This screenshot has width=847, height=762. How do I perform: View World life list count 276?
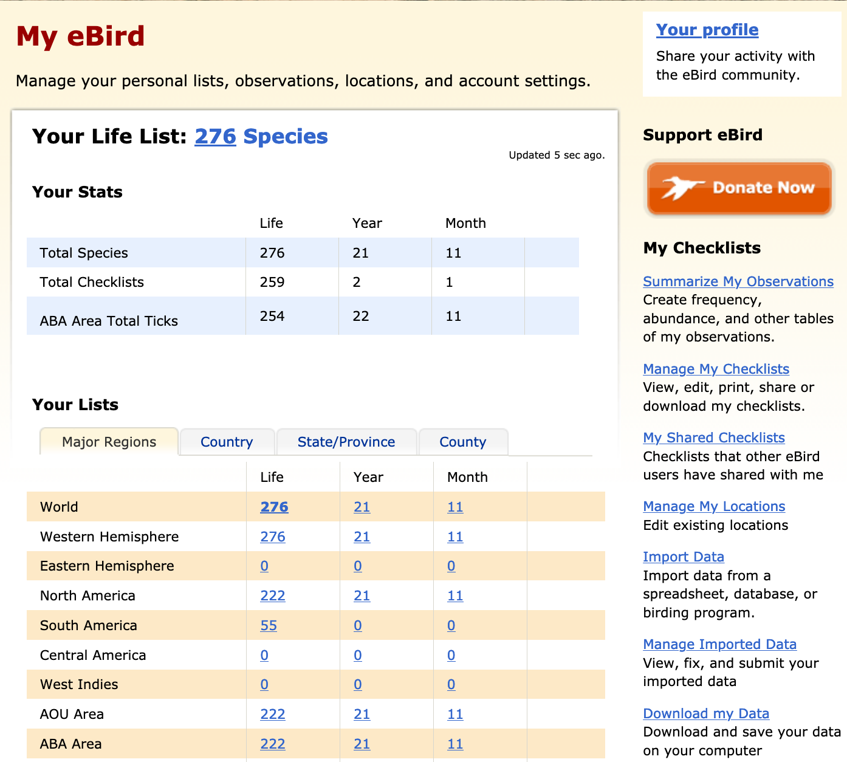(274, 507)
